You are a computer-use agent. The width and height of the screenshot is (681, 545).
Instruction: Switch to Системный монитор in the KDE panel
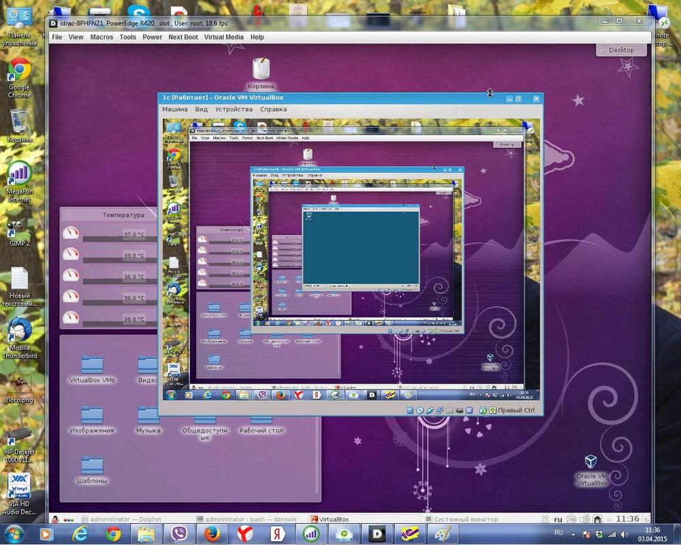[462, 519]
